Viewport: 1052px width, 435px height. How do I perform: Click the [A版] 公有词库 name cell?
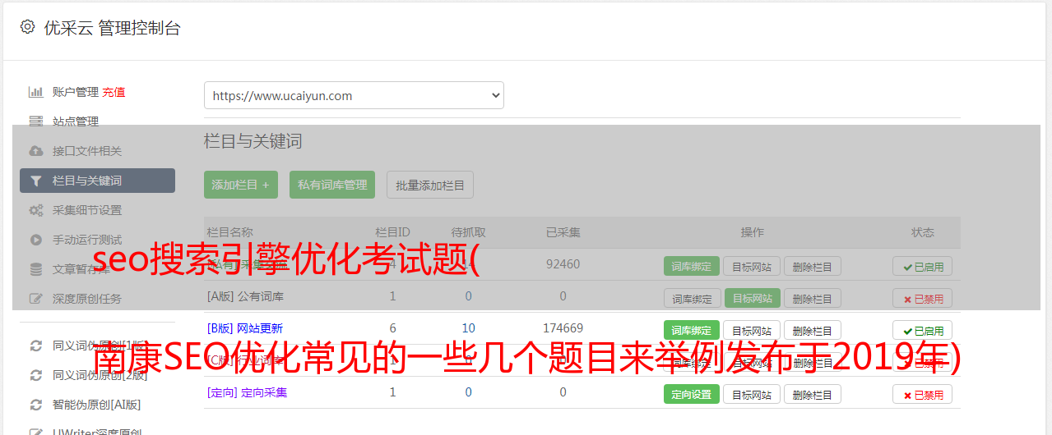[x=245, y=295]
